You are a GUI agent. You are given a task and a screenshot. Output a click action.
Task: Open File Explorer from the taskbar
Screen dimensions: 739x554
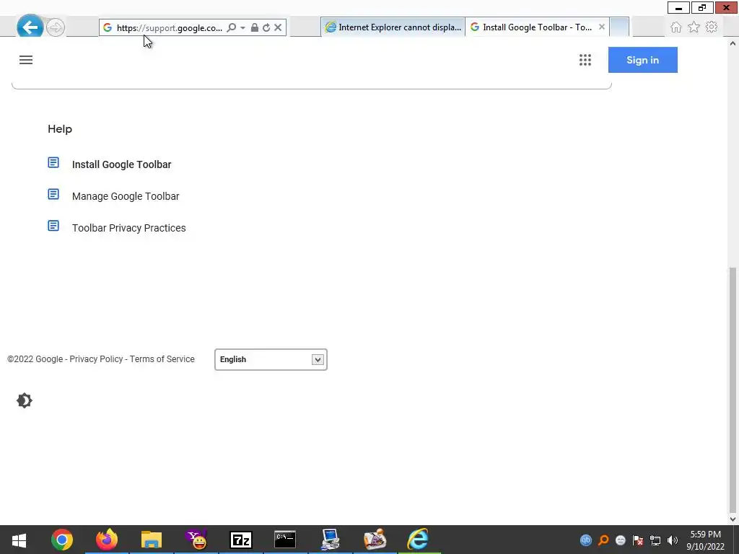152,540
